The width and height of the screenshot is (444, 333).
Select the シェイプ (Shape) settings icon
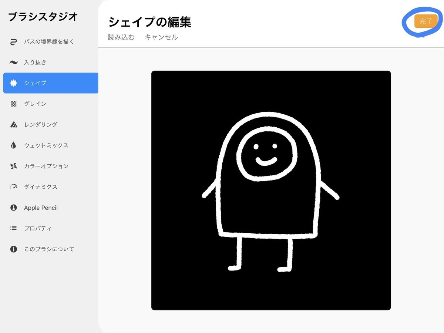(x=14, y=83)
